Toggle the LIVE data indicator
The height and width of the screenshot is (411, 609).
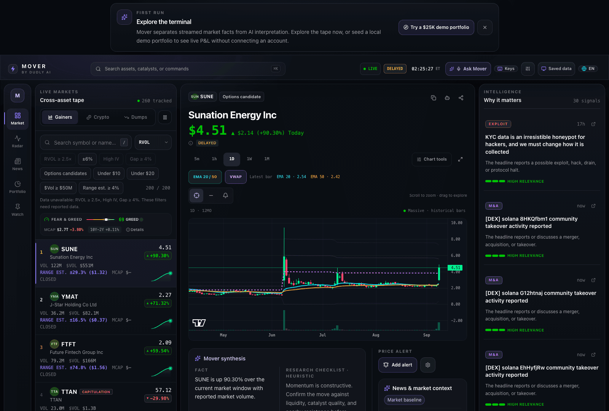370,69
